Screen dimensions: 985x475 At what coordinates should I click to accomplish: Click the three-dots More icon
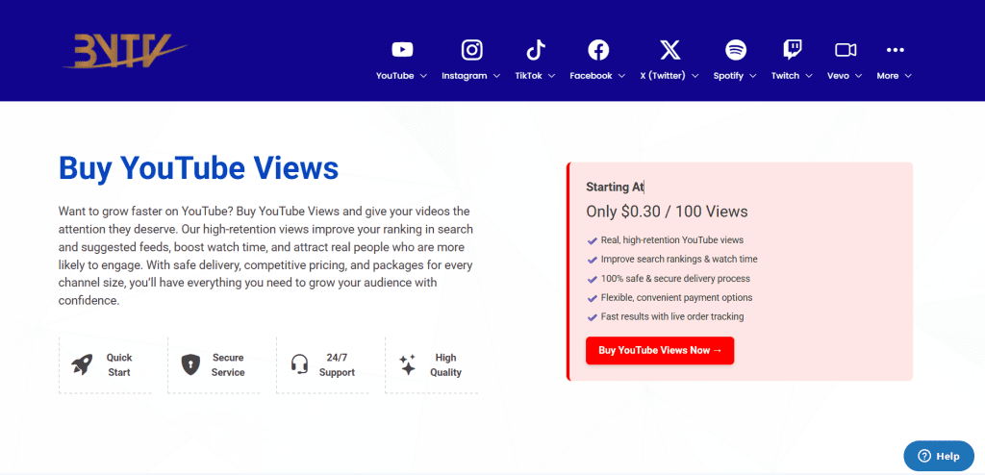(x=895, y=50)
